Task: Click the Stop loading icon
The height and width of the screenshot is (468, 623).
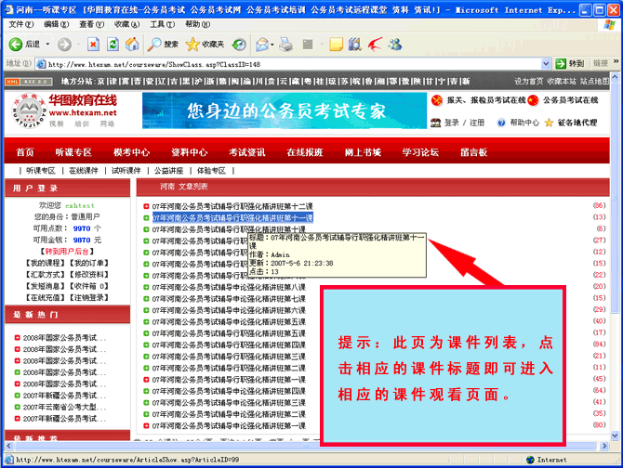Action: 93,44
